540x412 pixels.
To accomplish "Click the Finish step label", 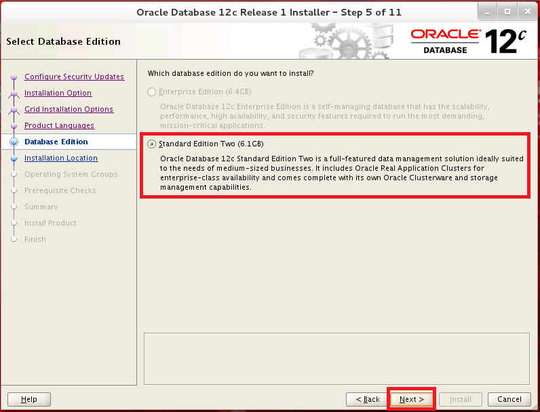I will (x=35, y=239).
